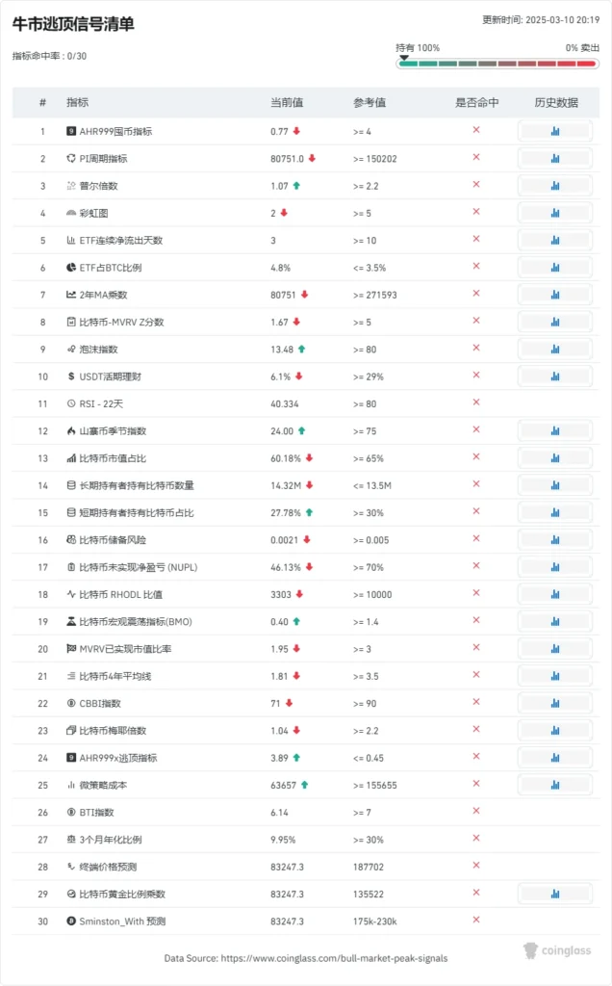Click the 历史数据 column header
Image resolution: width=612 pixels, height=986 pixels.
pyautogui.click(x=556, y=102)
